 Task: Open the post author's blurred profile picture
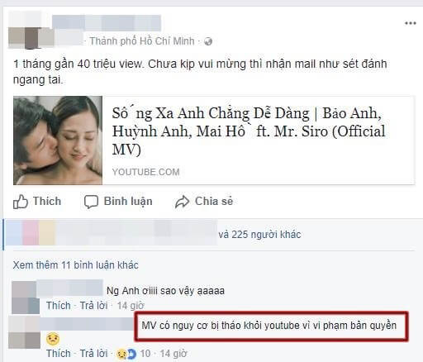pos(24,31)
